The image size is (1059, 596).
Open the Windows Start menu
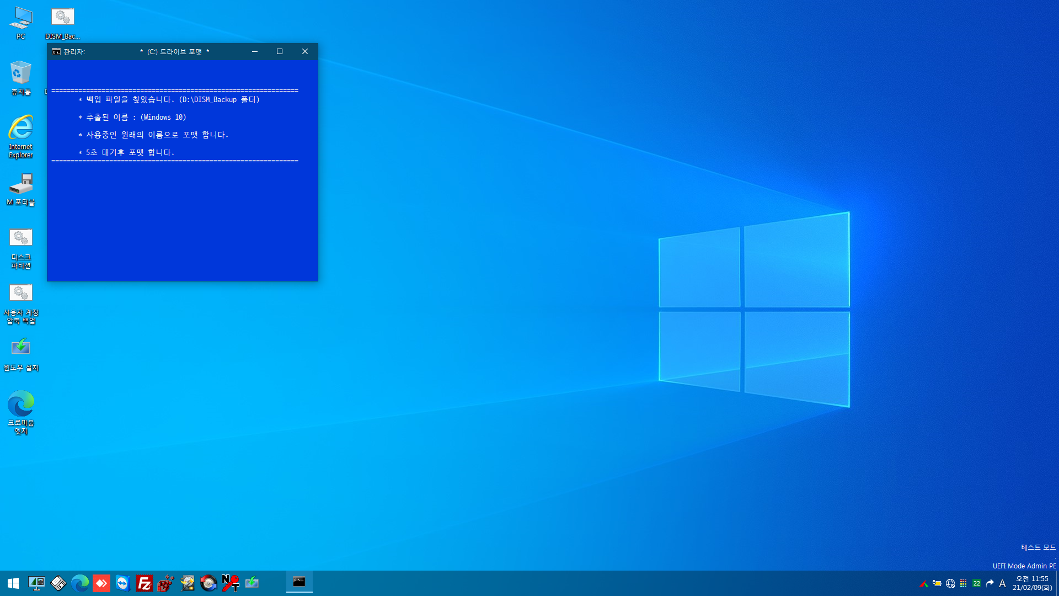pos(13,583)
